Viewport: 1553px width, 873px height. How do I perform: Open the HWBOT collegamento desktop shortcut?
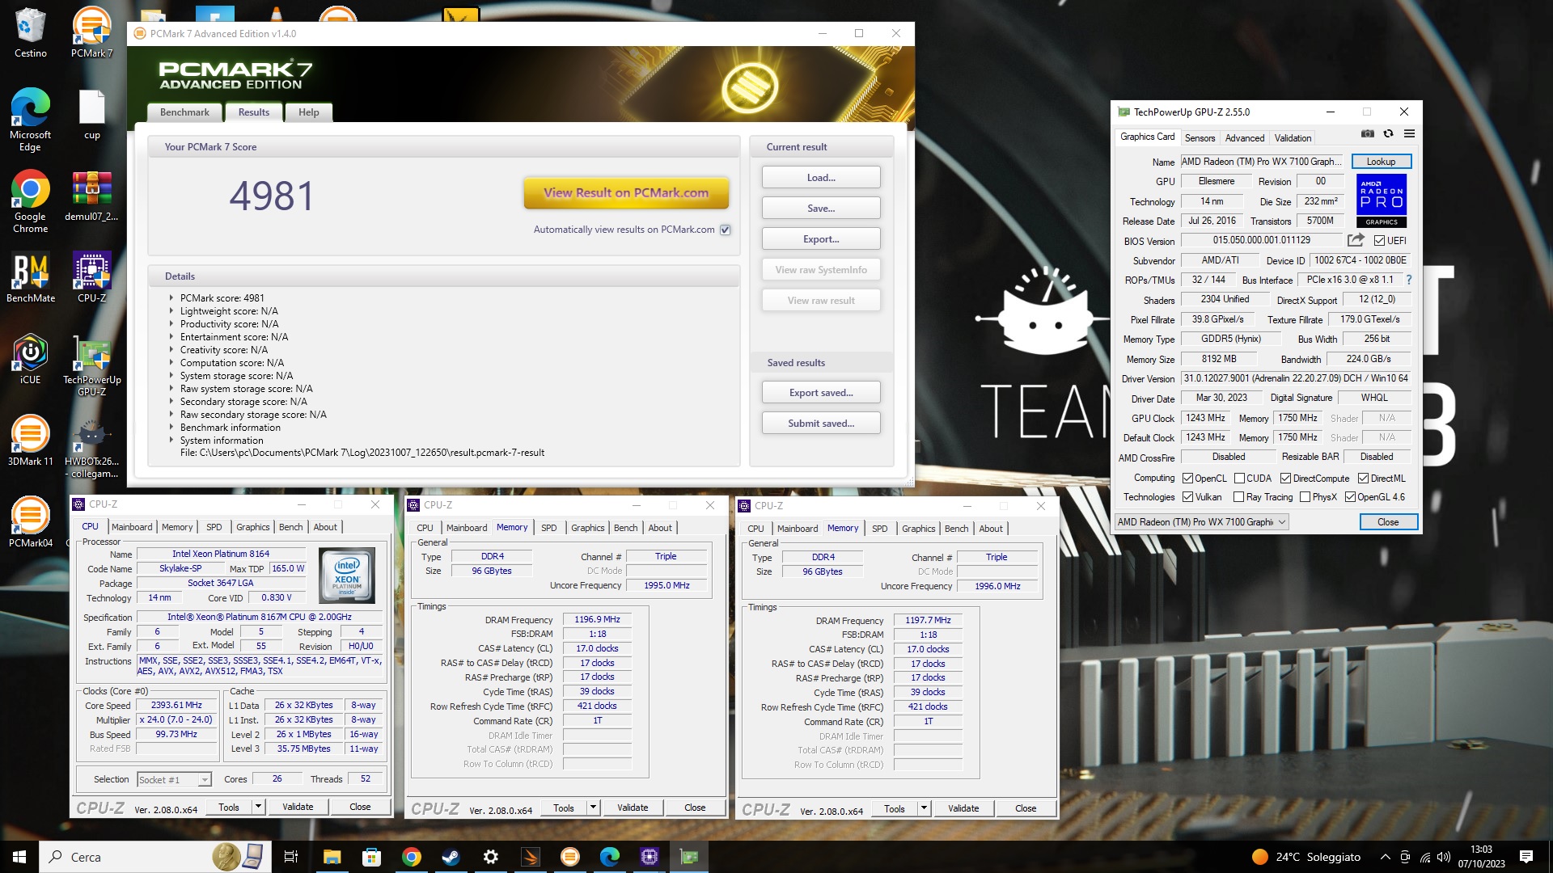(91, 447)
